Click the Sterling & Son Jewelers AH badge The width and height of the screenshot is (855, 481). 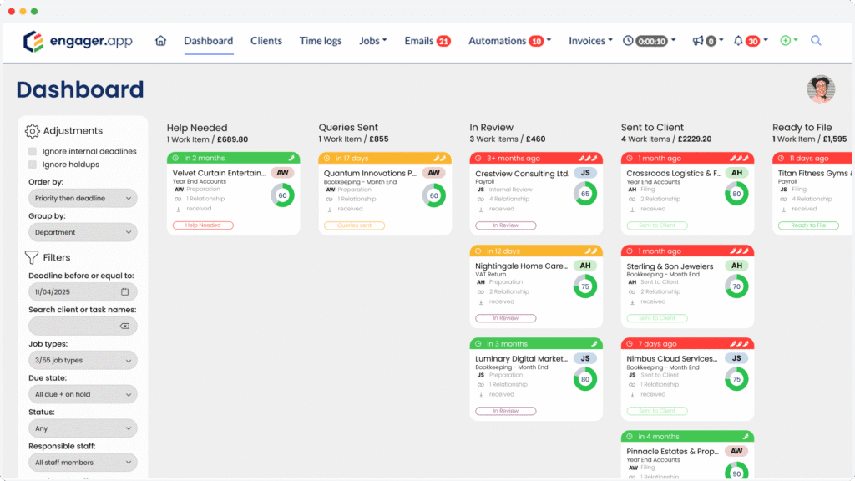tap(736, 266)
